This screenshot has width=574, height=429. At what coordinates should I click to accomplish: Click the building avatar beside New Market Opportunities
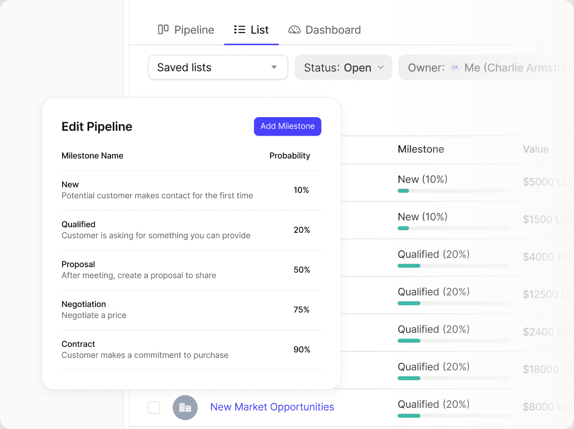tap(185, 407)
